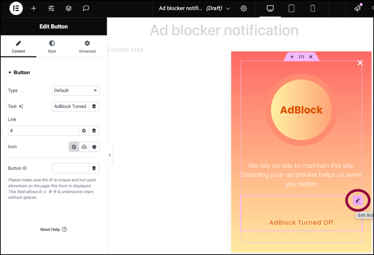Add a new element using the plus icon
This screenshot has height=255, width=374.
tap(33, 8)
